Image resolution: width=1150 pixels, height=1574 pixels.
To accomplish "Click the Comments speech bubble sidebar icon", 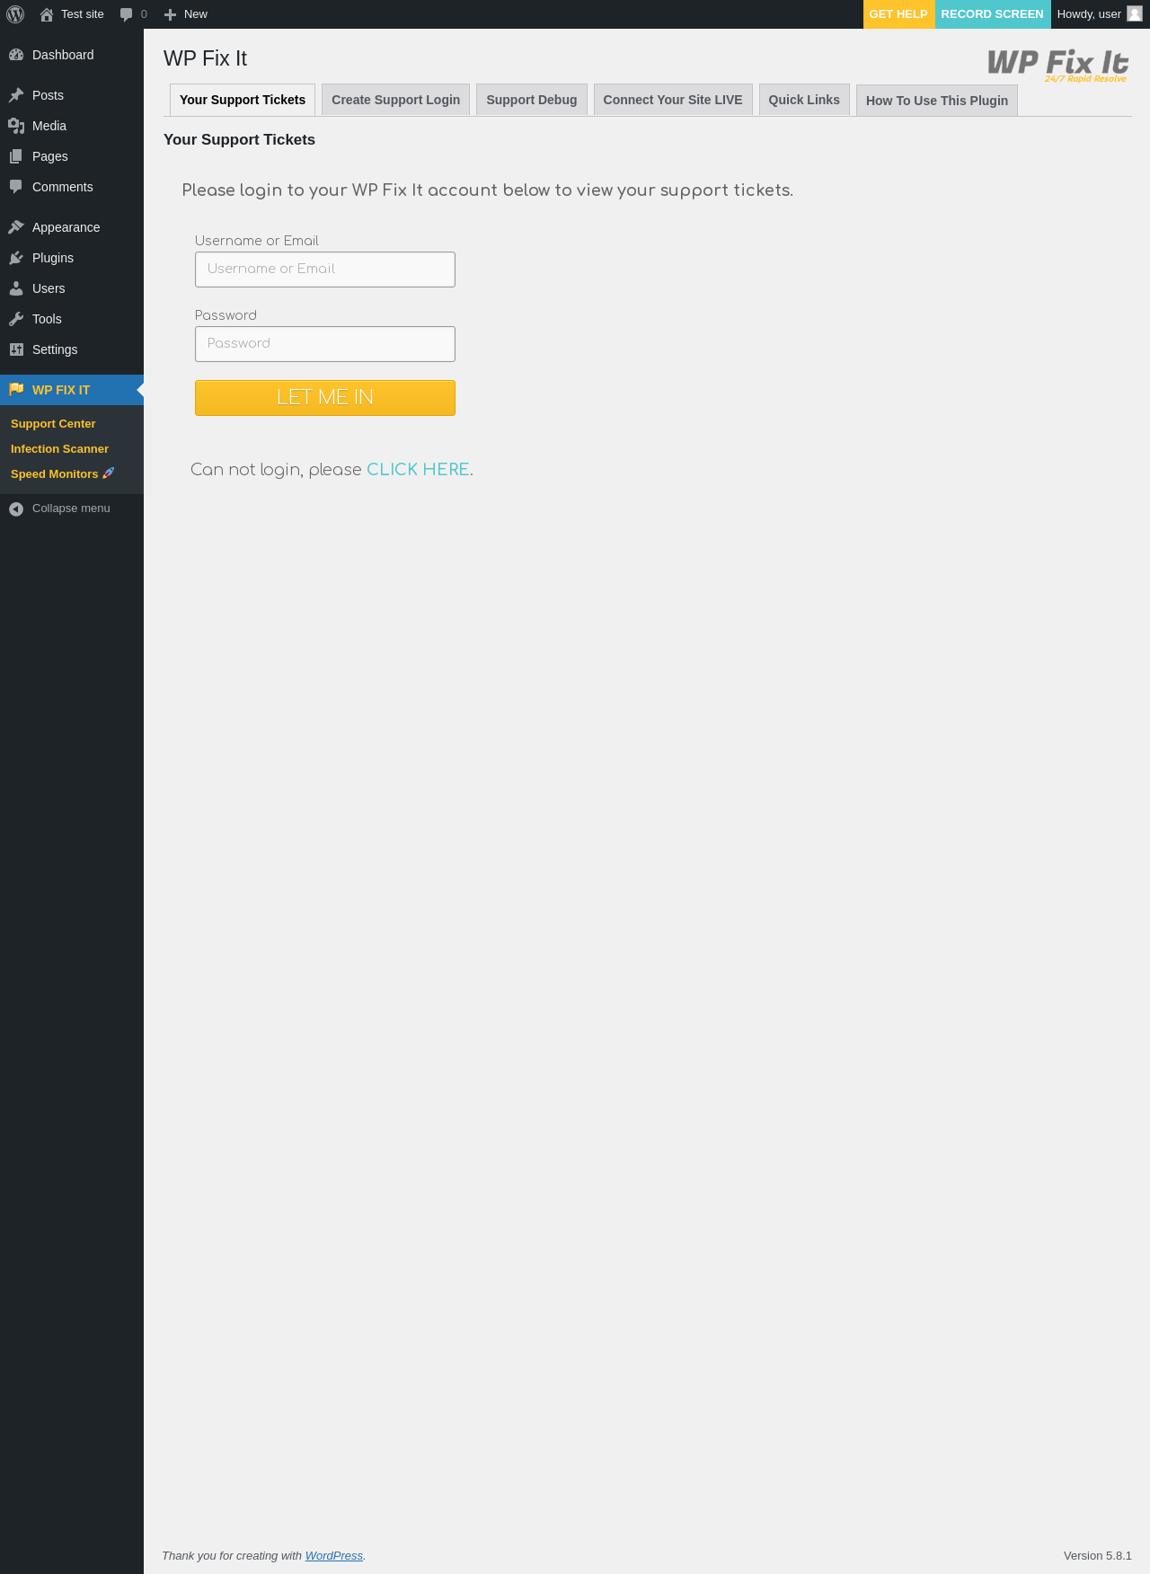I will click(16, 187).
